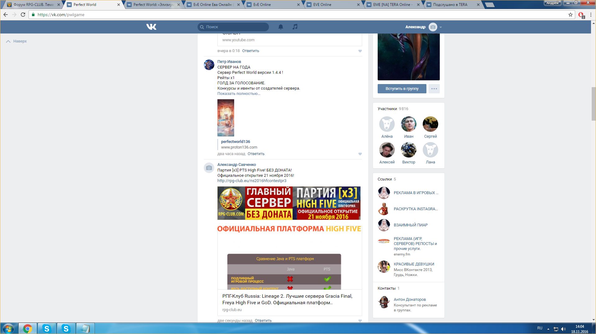
Task: Click the VK logo in the header
Action: pos(151,27)
